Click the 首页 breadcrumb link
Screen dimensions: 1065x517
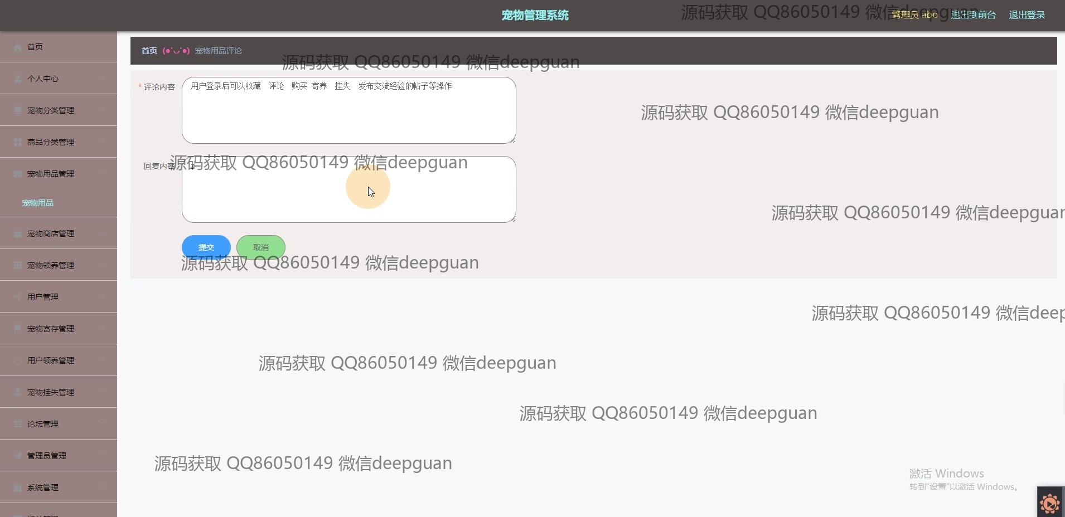click(x=149, y=51)
